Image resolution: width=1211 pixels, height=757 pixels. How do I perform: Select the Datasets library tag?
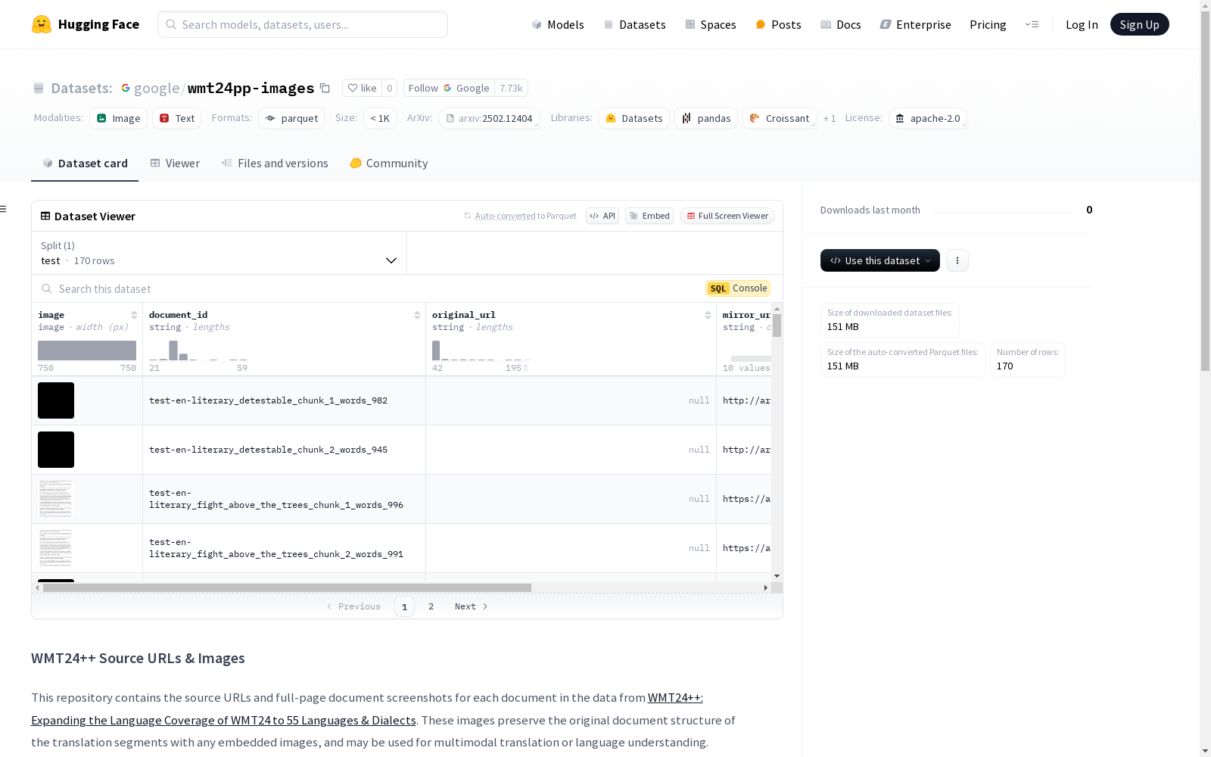(634, 118)
